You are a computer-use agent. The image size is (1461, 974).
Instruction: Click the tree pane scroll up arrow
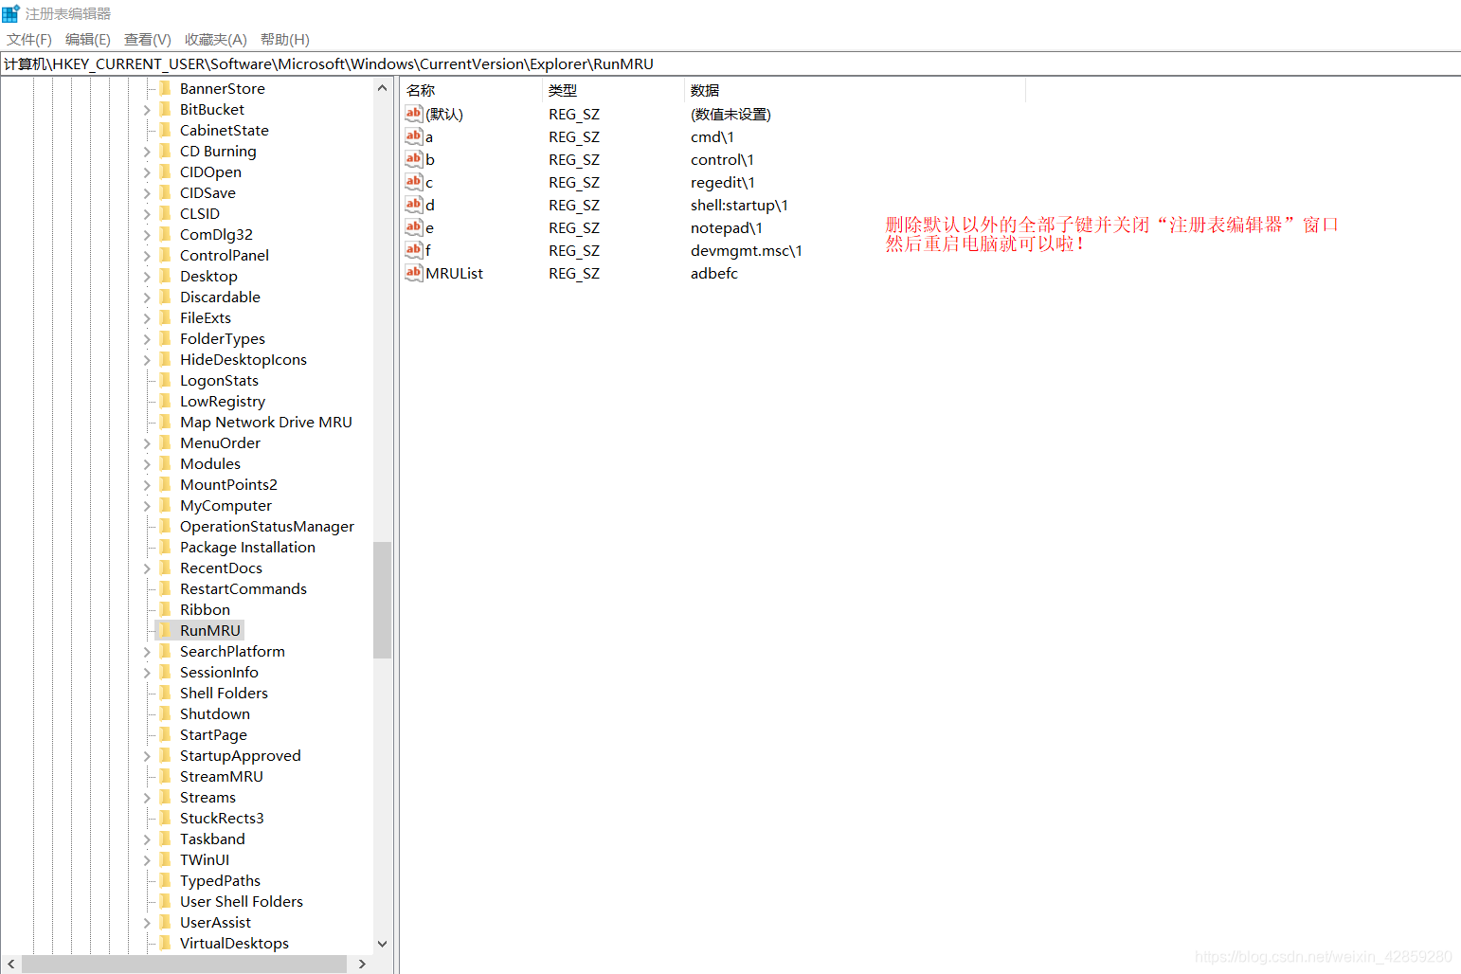[382, 88]
